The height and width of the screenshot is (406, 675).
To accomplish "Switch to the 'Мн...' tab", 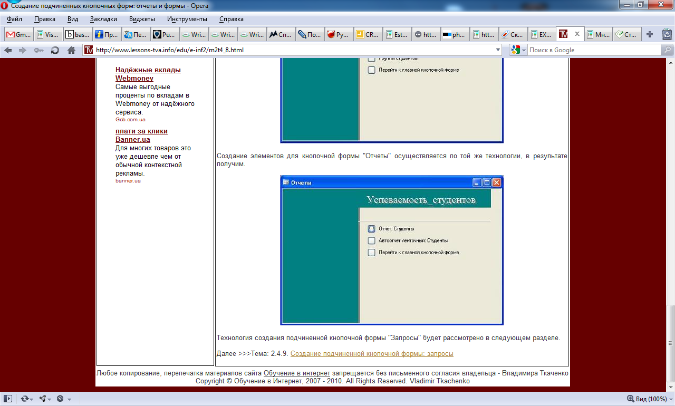I will (x=599, y=34).
